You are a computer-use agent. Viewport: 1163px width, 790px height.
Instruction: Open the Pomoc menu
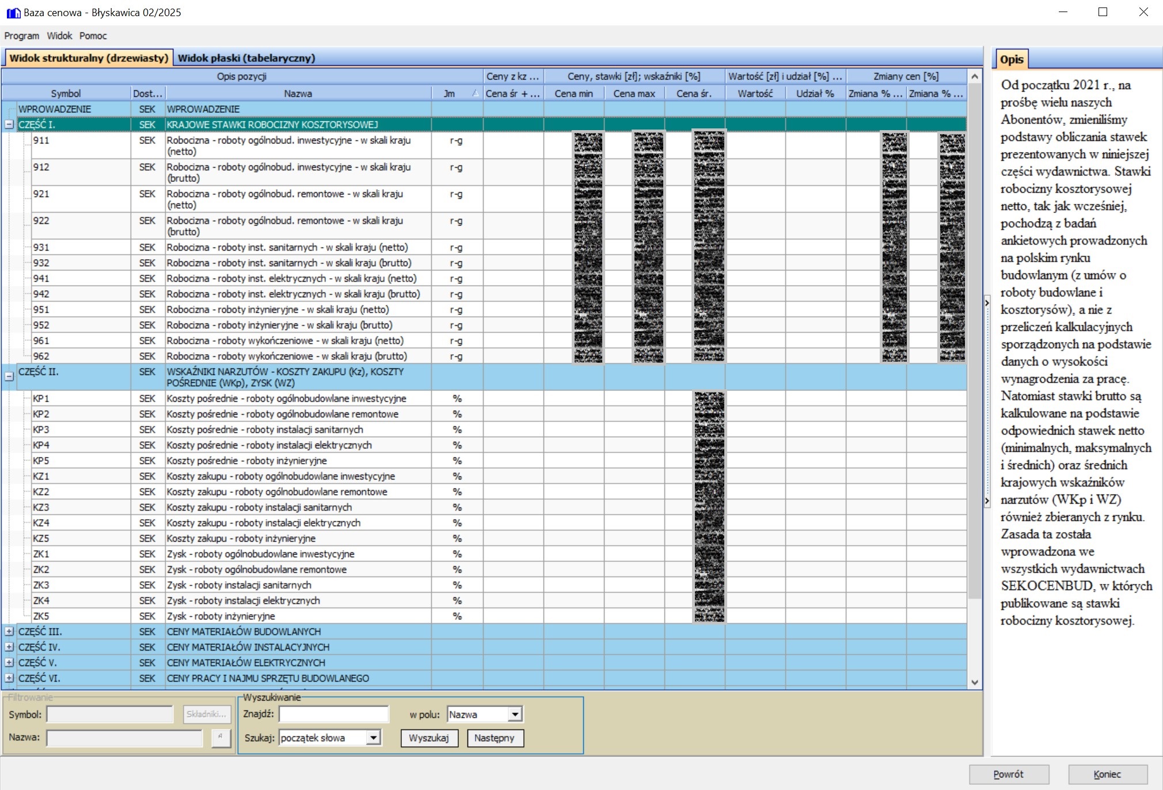coord(93,36)
